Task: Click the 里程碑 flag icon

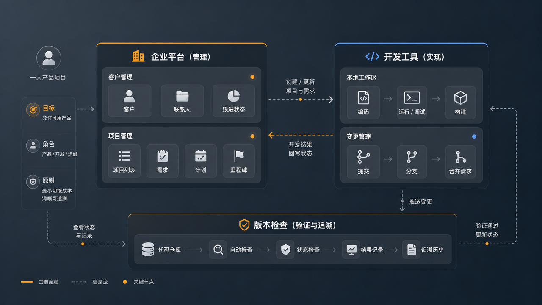Action: point(239,156)
